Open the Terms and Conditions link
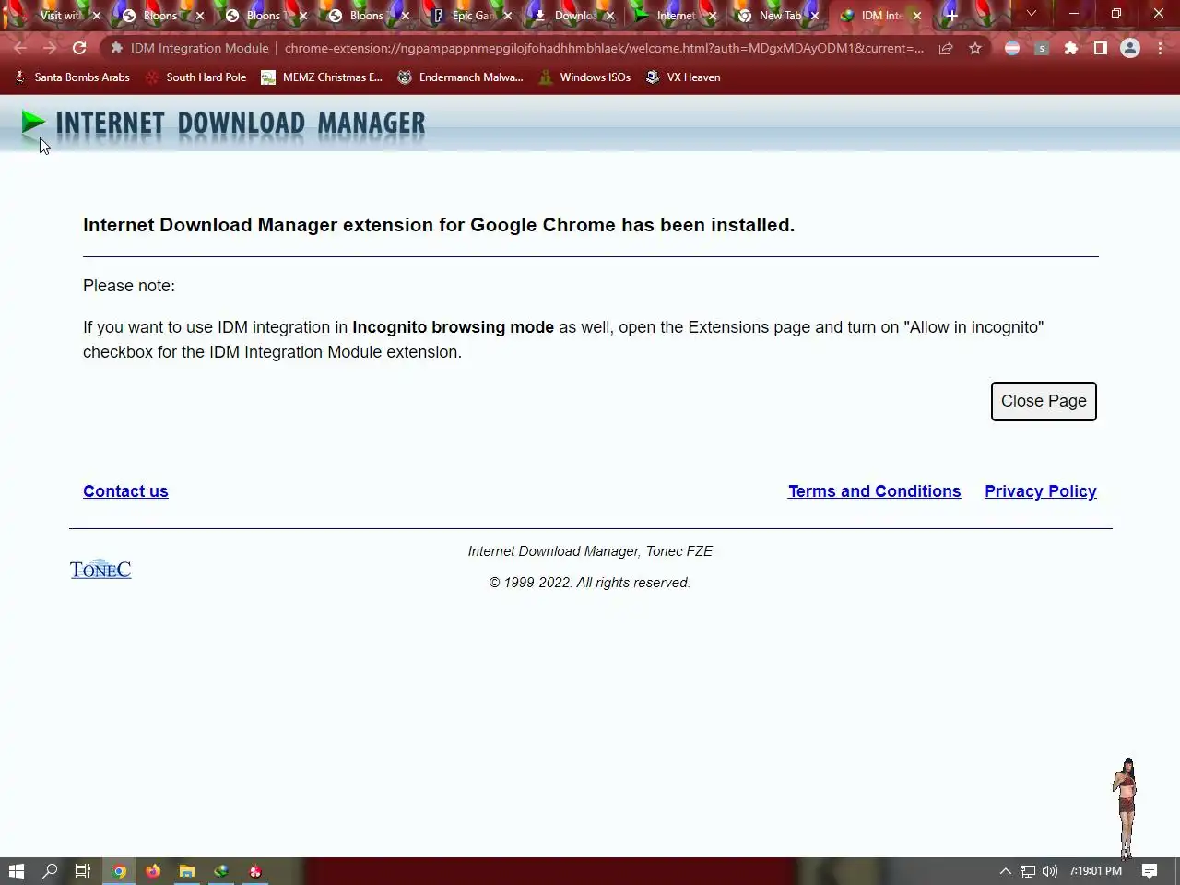1180x885 pixels. (x=874, y=491)
